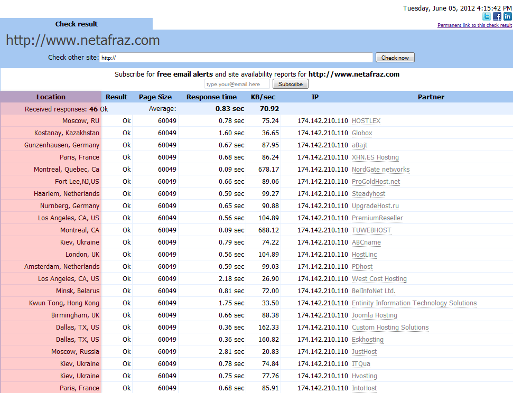The image size is (513, 393).
Task: Click the 1.75 sec response time
Action: 231,303
